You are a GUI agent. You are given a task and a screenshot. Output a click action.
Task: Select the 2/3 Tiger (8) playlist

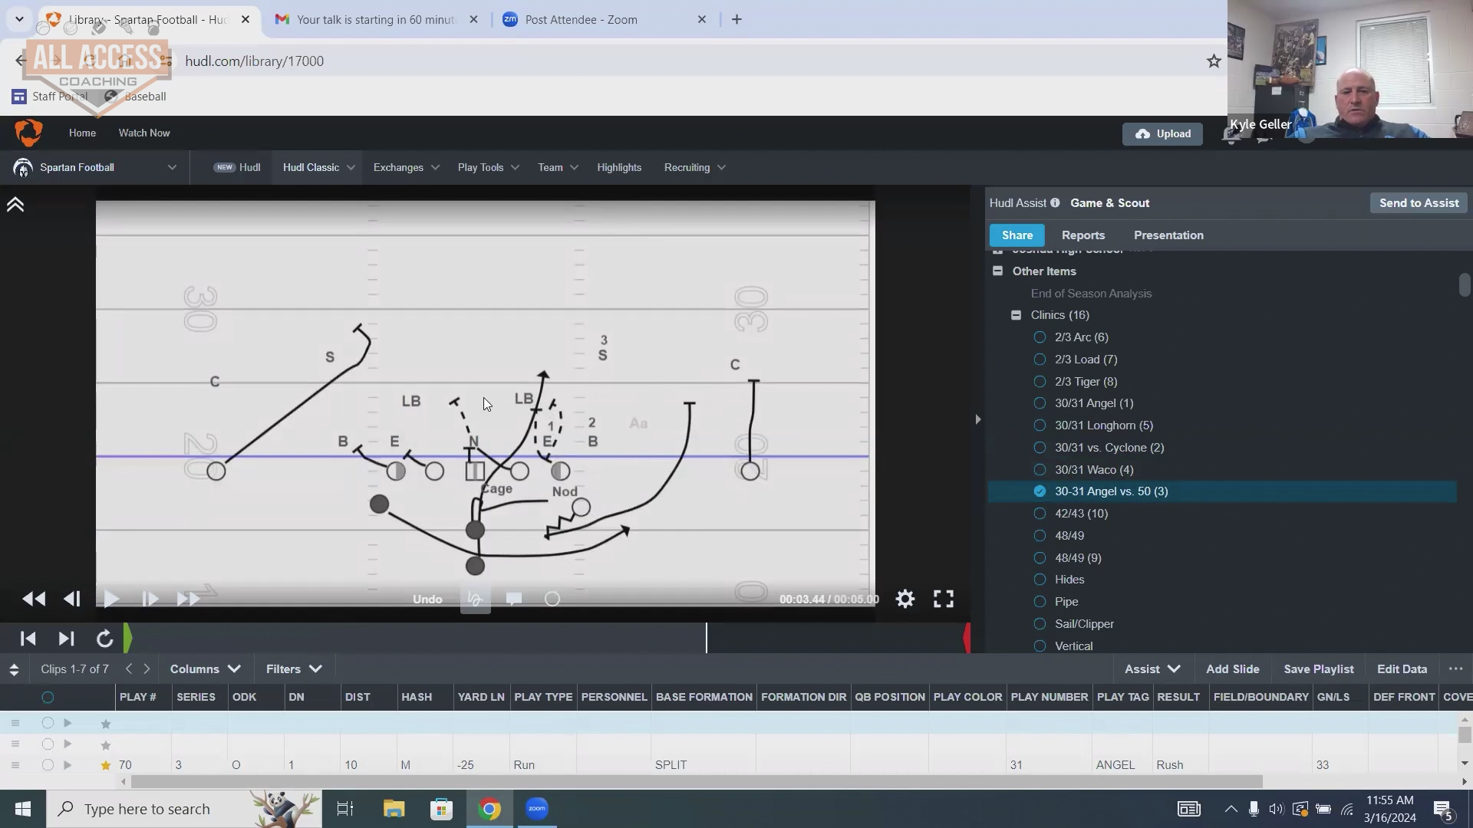(x=1040, y=382)
